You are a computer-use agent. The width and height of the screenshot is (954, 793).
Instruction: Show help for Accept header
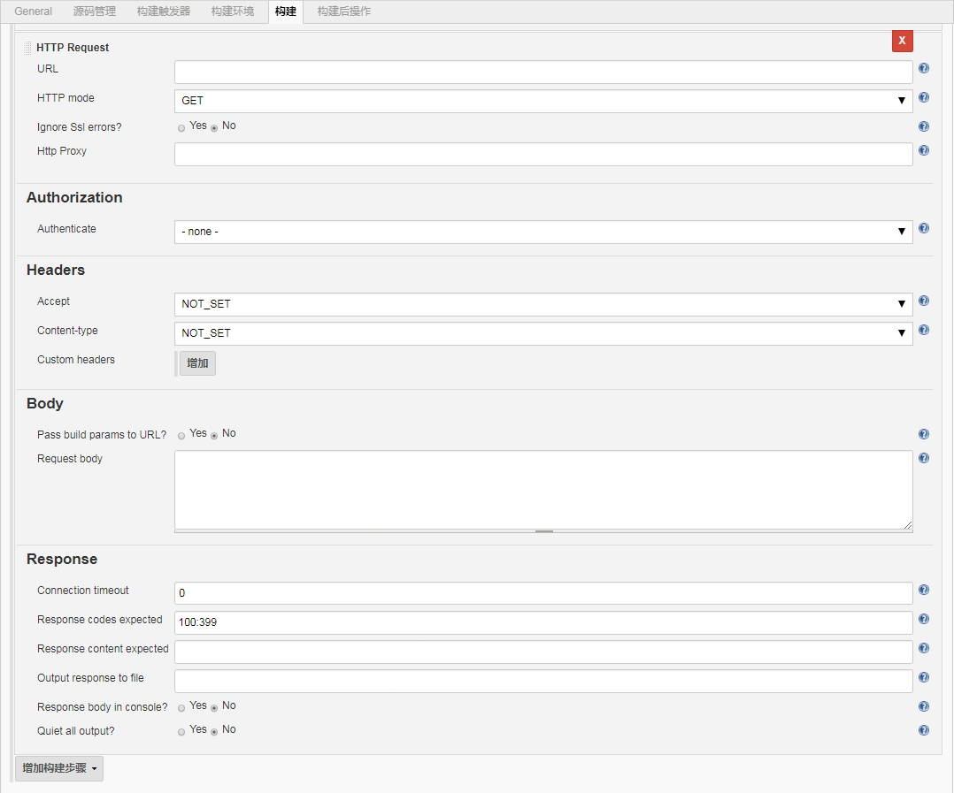tap(924, 301)
